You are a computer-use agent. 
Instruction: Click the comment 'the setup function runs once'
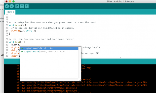pos(52,22)
